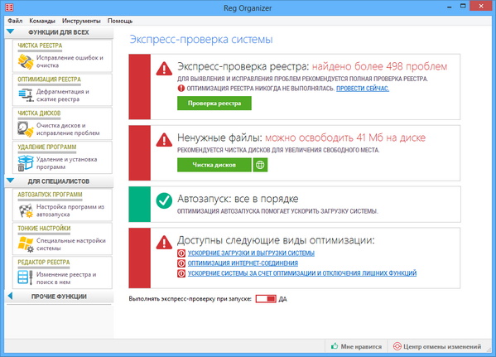Open the Файл menu
This screenshot has width=496, height=357.
(x=15, y=21)
